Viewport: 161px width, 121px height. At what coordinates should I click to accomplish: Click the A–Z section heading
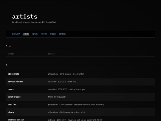8,46
